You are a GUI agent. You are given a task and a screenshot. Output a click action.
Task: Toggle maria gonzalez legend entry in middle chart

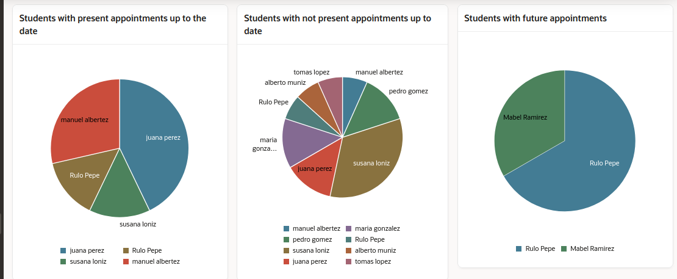point(377,228)
